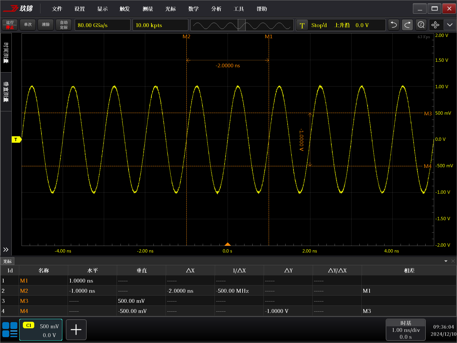The image size is (457, 343).
Task: Click the M3 horizontal cursor label
Action: click(428, 113)
